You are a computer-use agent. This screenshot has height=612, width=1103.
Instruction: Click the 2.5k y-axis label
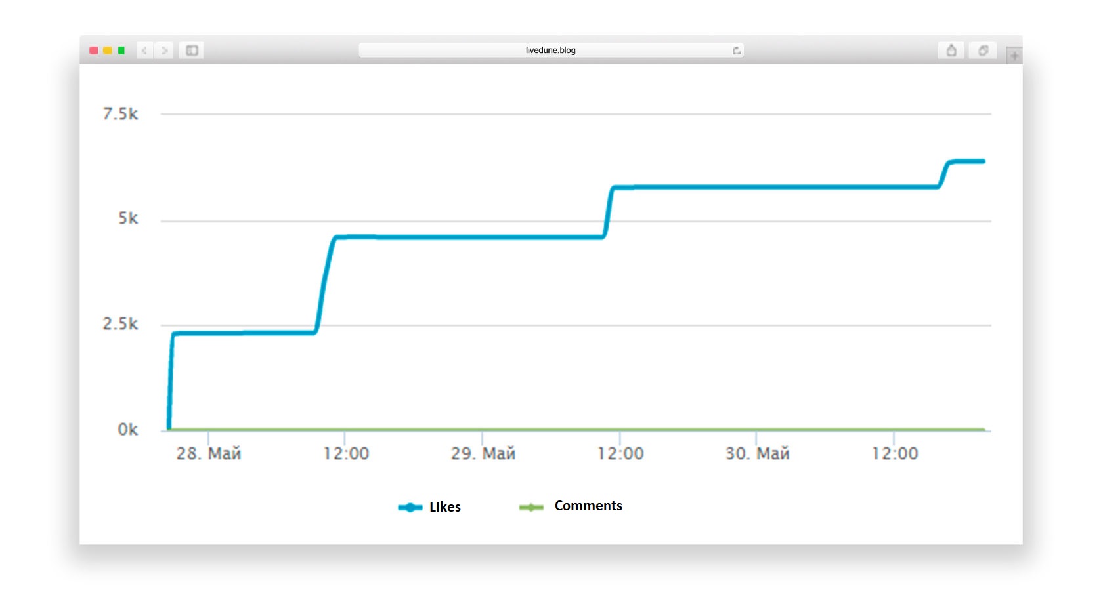pos(120,324)
